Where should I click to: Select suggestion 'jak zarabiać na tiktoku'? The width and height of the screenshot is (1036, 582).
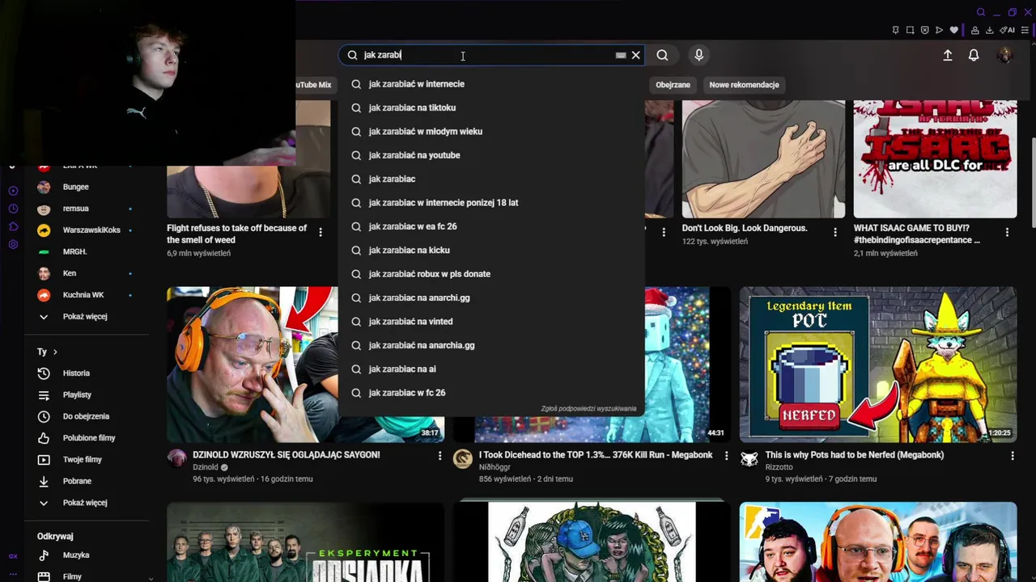tap(491, 108)
